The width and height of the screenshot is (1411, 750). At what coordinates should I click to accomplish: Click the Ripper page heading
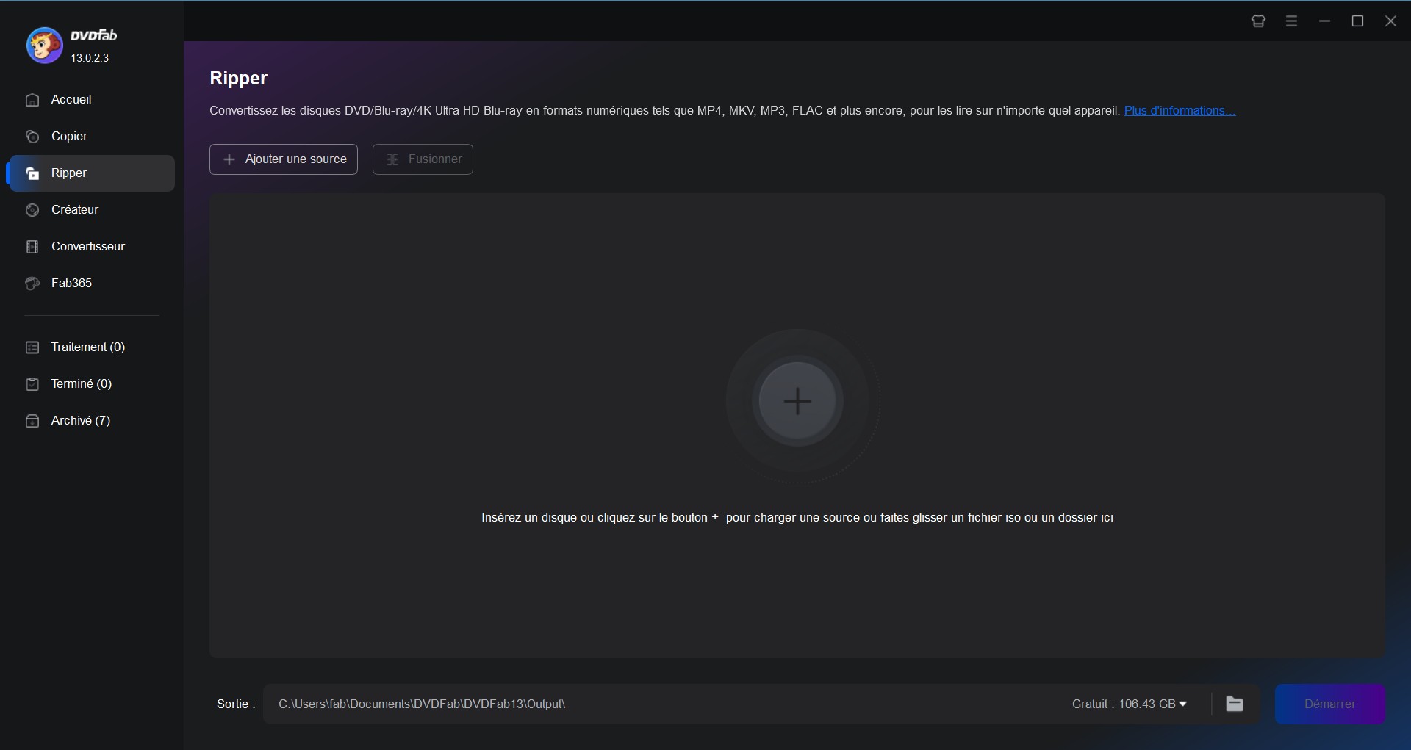(238, 79)
